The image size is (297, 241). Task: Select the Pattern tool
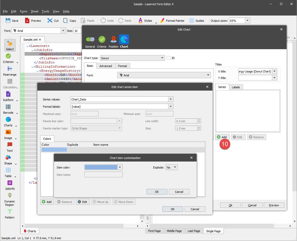10,214
